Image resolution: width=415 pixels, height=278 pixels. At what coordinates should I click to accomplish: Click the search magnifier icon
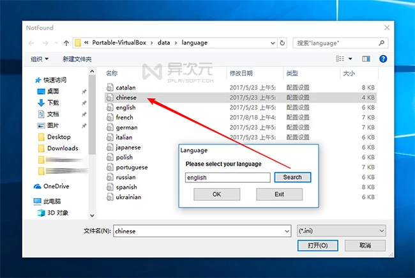coord(381,43)
